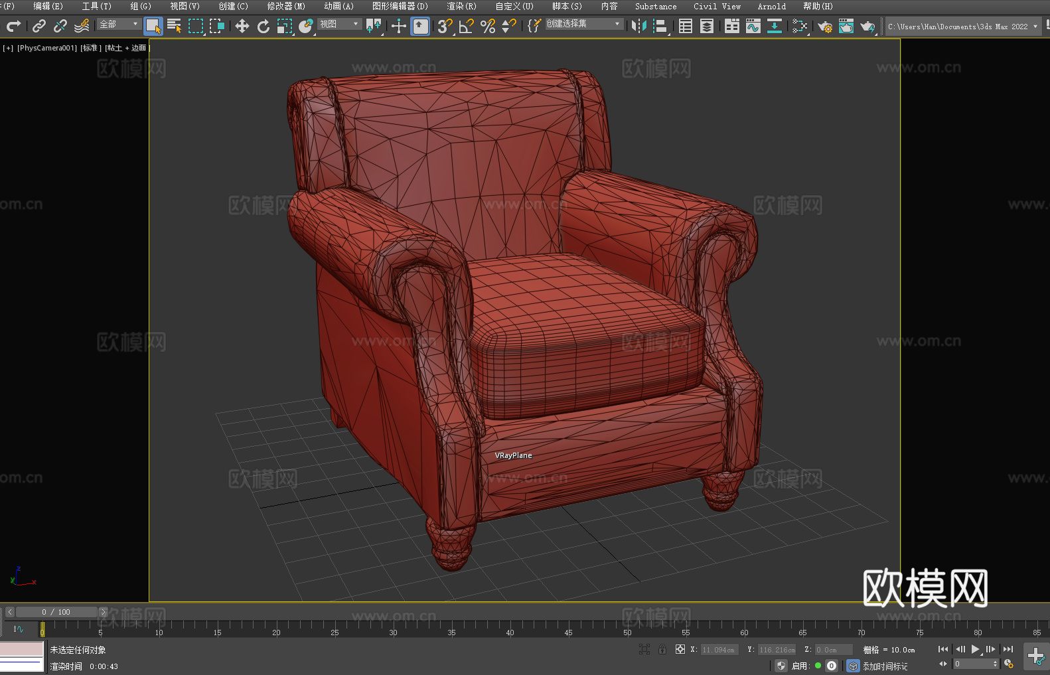The height and width of the screenshot is (675, 1050).
Task: Click the [粘土 + 边面] viewport style label
Action: click(x=127, y=48)
